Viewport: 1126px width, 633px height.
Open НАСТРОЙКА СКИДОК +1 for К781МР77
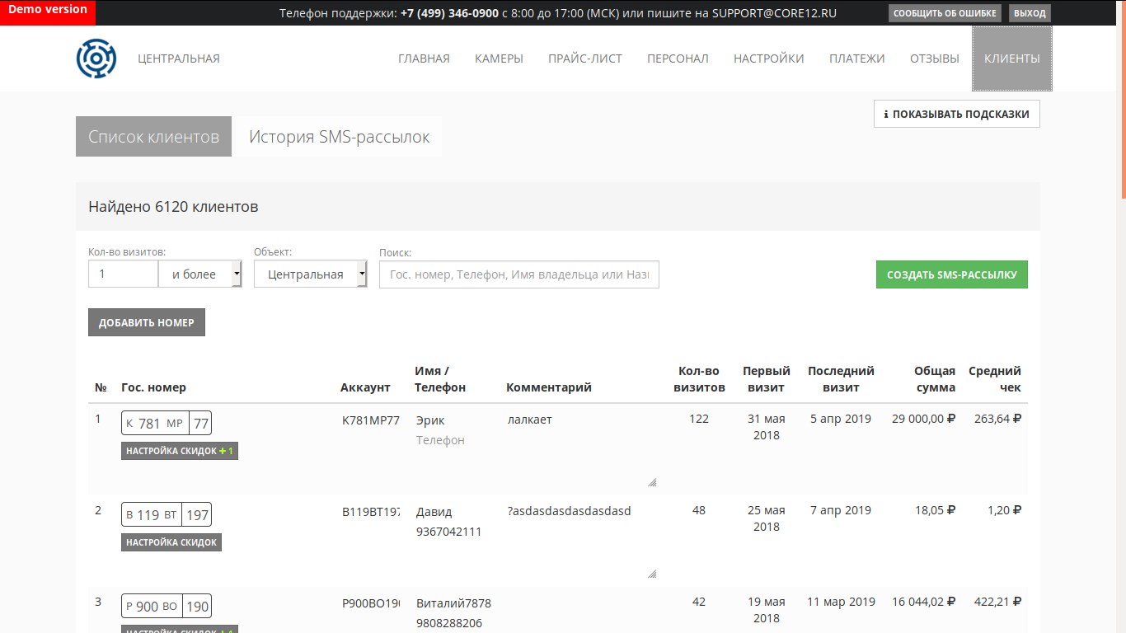pos(180,451)
